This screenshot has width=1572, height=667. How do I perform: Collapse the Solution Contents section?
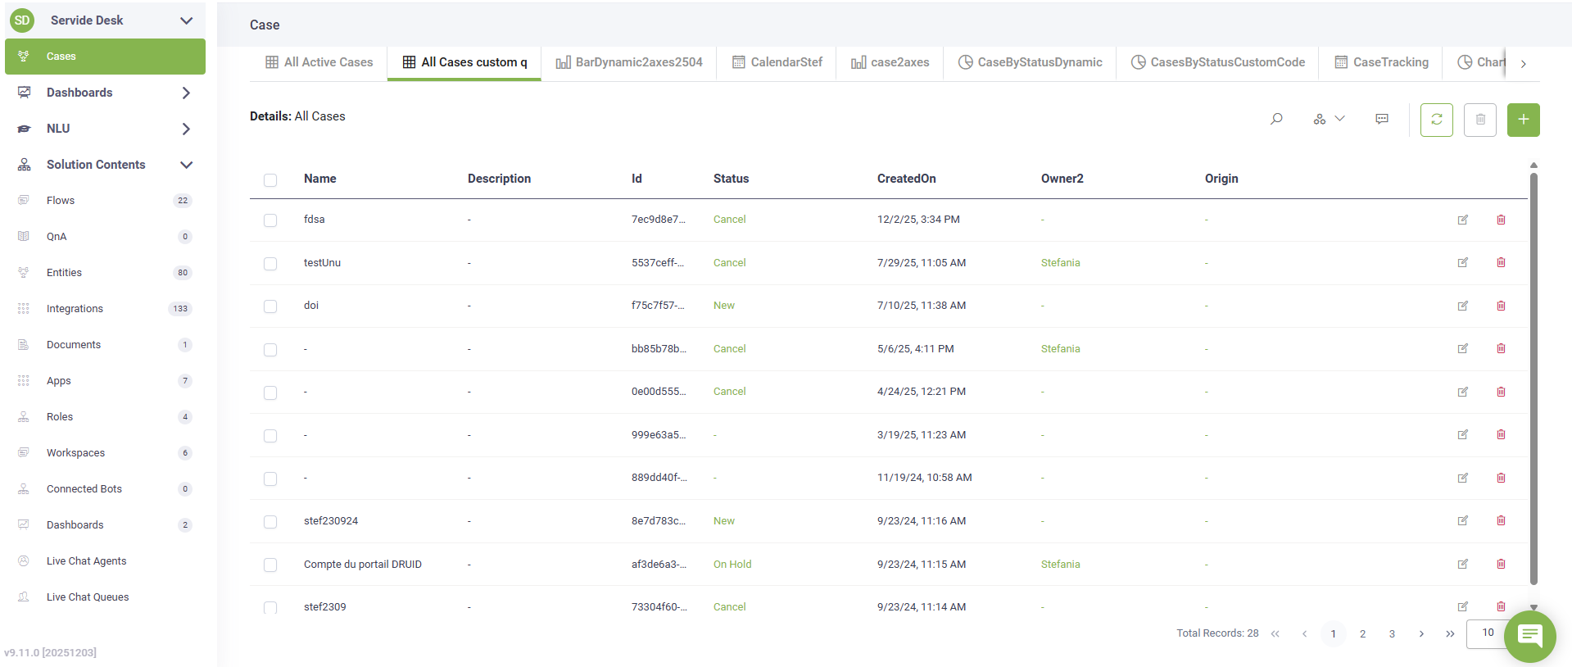point(186,165)
